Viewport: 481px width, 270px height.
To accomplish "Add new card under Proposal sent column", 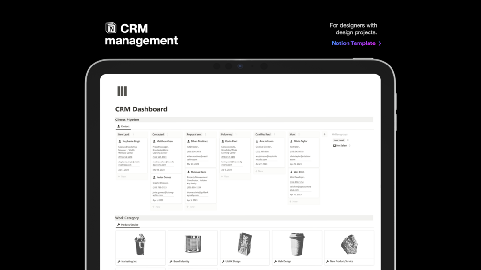I will point(191,207).
